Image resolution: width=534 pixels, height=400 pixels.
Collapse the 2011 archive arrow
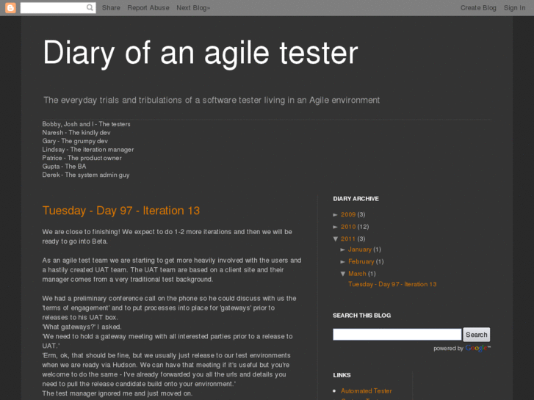click(336, 239)
